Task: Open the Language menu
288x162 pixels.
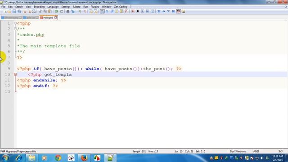Action: tap(53, 7)
